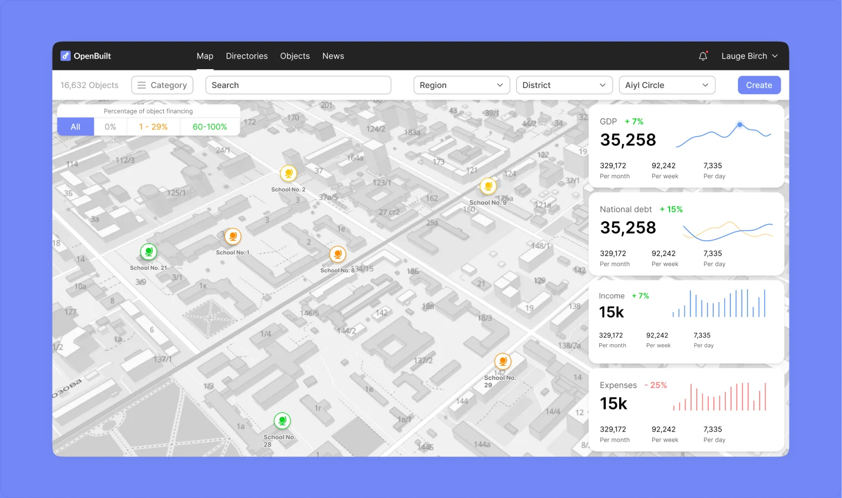Screen dimensions: 842x498
Task: Open the School No. 1 orange marker
Action: 233,237
